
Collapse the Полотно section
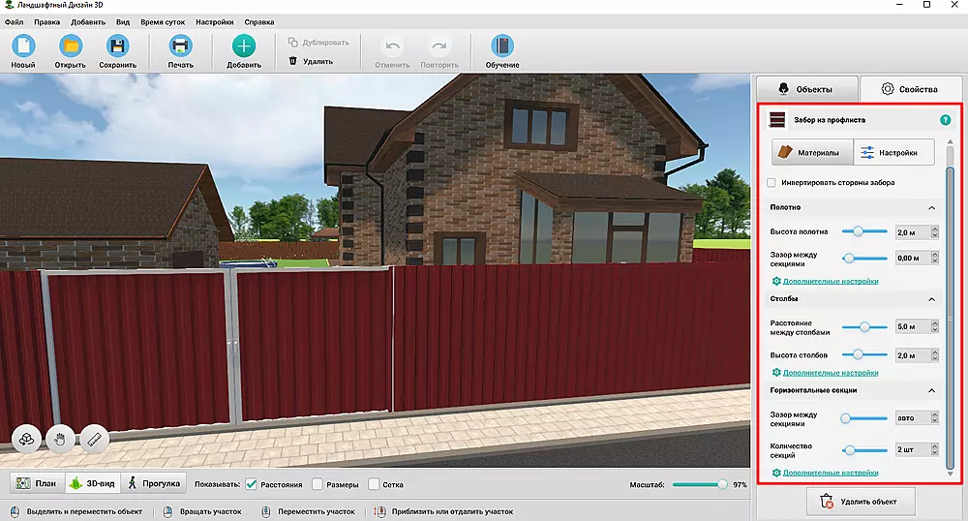click(x=932, y=208)
